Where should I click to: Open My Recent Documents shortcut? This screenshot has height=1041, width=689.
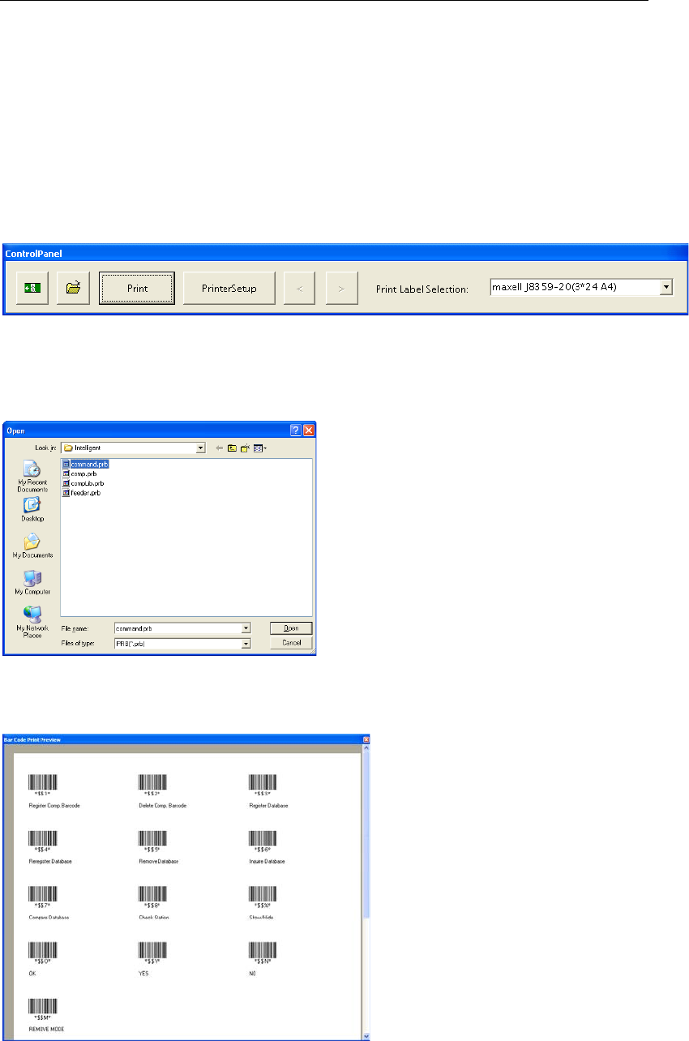tap(32, 477)
